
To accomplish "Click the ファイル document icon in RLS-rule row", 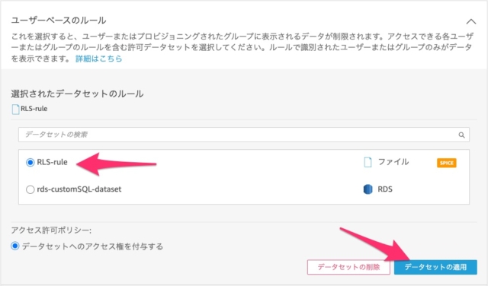I will pyautogui.click(x=368, y=162).
